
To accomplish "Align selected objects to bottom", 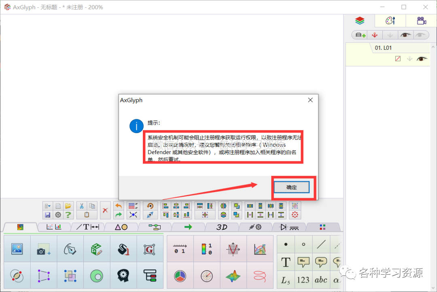I will click(x=187, y=215).
